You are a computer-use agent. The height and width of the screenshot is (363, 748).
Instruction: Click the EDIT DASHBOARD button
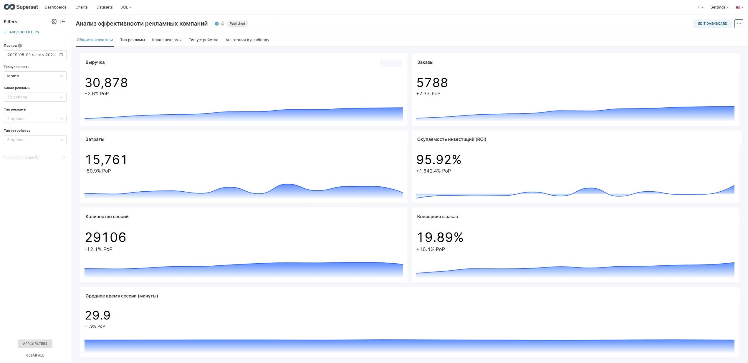coord(712,24)
